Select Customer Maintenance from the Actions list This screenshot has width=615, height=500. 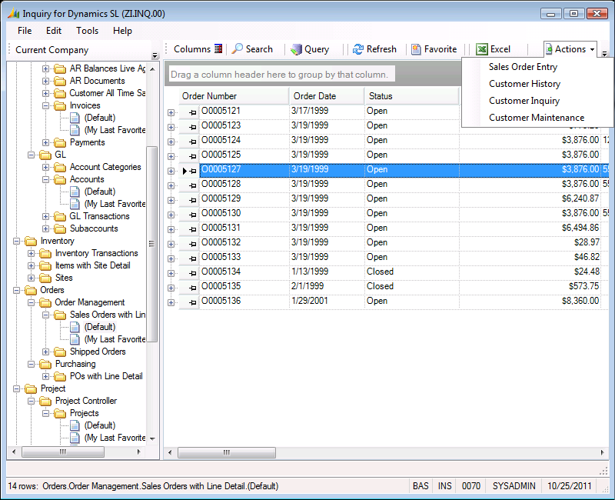pos(537,118)
